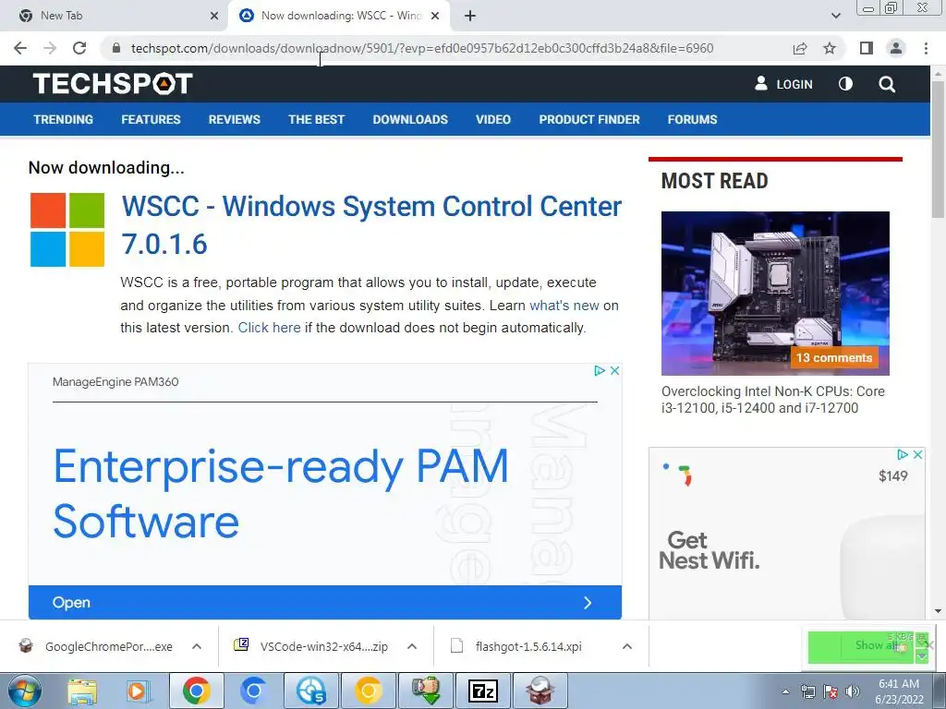Open the FORUMS menu

click(692, 119)
